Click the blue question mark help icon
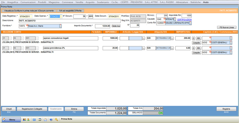The image size is (239, 123). (51, 120)
